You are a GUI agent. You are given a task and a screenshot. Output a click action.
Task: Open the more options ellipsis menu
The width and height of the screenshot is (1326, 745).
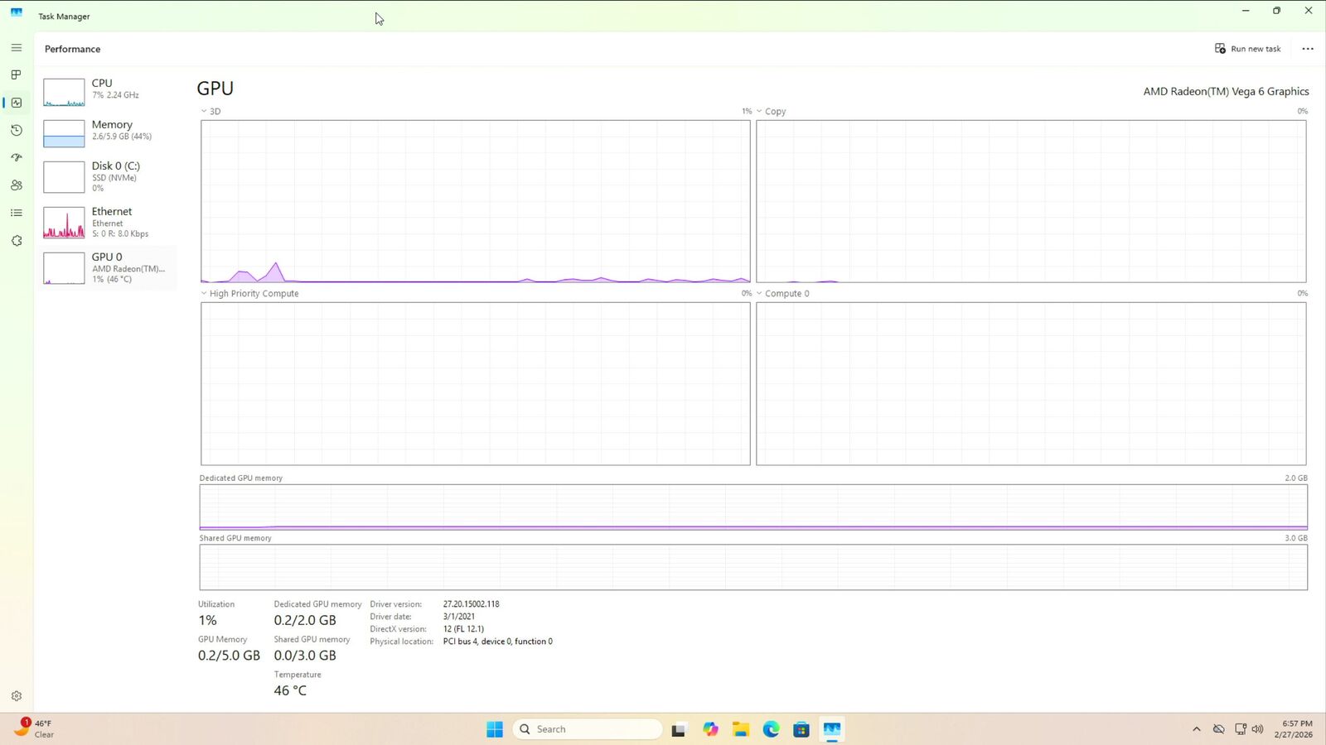(x=1308, y=49)
